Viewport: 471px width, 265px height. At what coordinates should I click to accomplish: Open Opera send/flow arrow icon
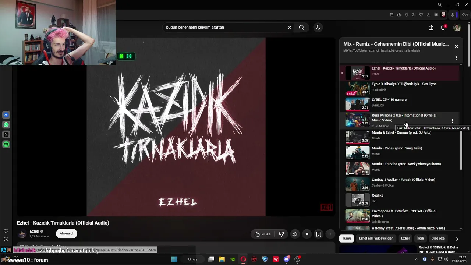click(x=414, y=15)
